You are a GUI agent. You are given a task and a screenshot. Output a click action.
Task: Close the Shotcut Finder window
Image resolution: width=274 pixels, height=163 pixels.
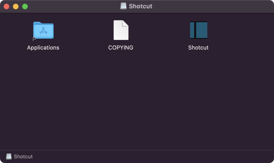(x=7, y=7)
